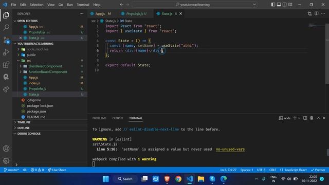329x185 pixels.
Task: Start Live Share from status bar
Action: click(x=57, y=170)
